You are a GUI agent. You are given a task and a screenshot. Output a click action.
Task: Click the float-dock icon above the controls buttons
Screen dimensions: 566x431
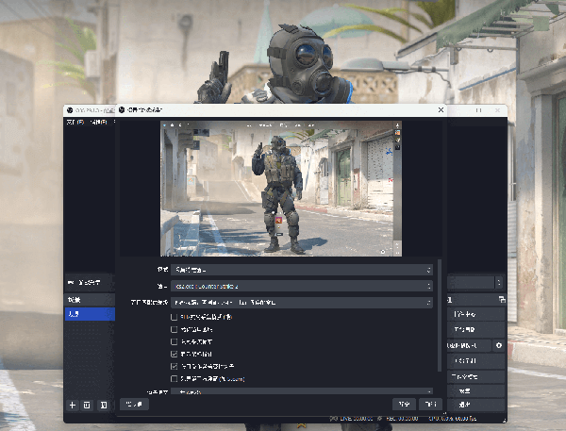tap(503, 299)
